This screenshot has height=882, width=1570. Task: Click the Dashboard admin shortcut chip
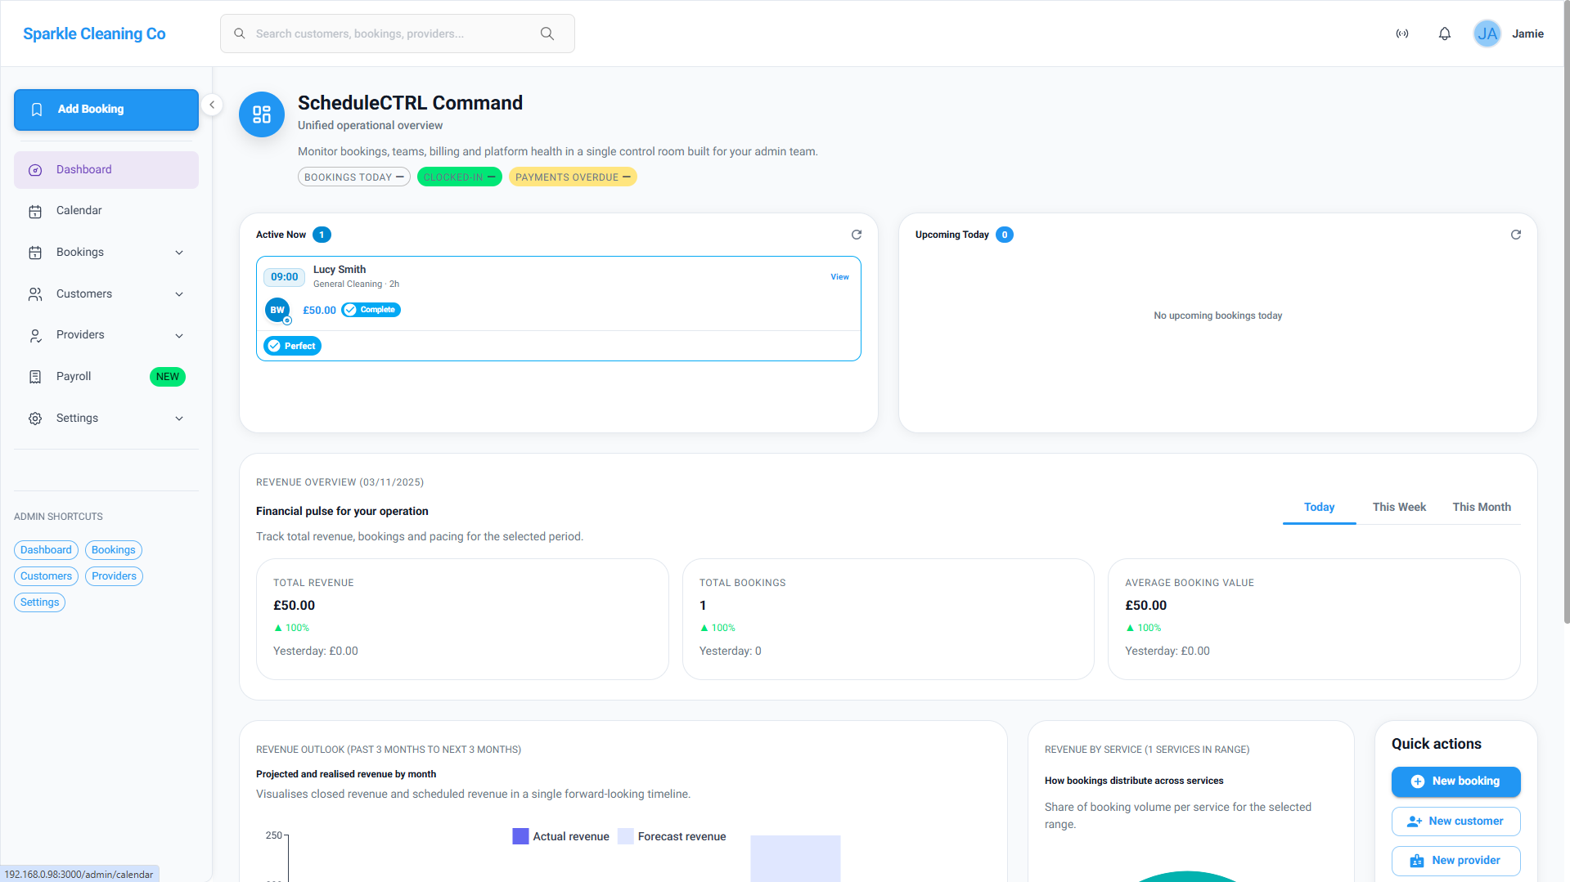(46, 550)
